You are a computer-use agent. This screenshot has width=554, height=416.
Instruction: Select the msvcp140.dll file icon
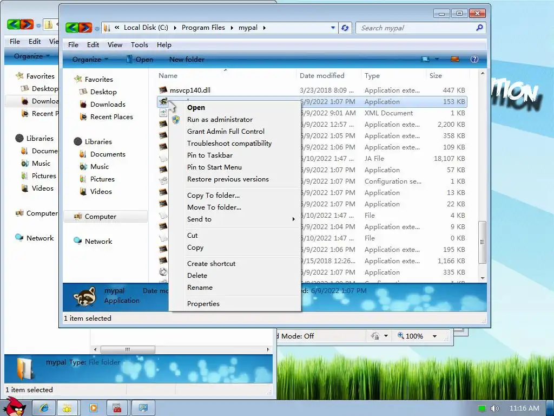(x=163, y=90)
